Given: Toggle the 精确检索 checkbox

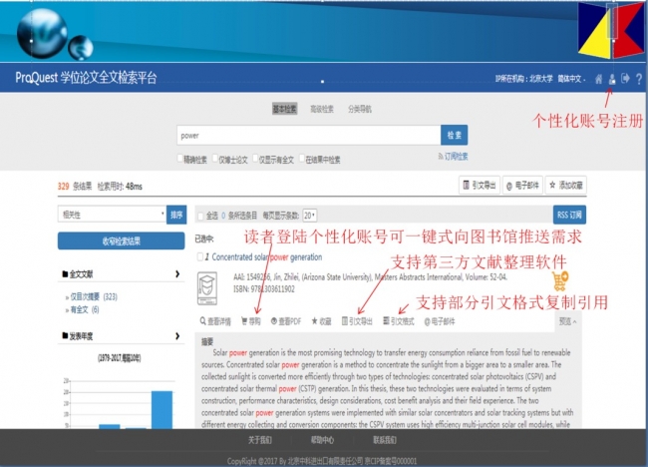Looking at the screenshot, I should click(179, 159).
